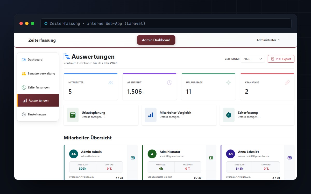The width and height of the screenshot is (311, 194).
Task: Click the Kranktage value 2
Action: pos(246,92)
